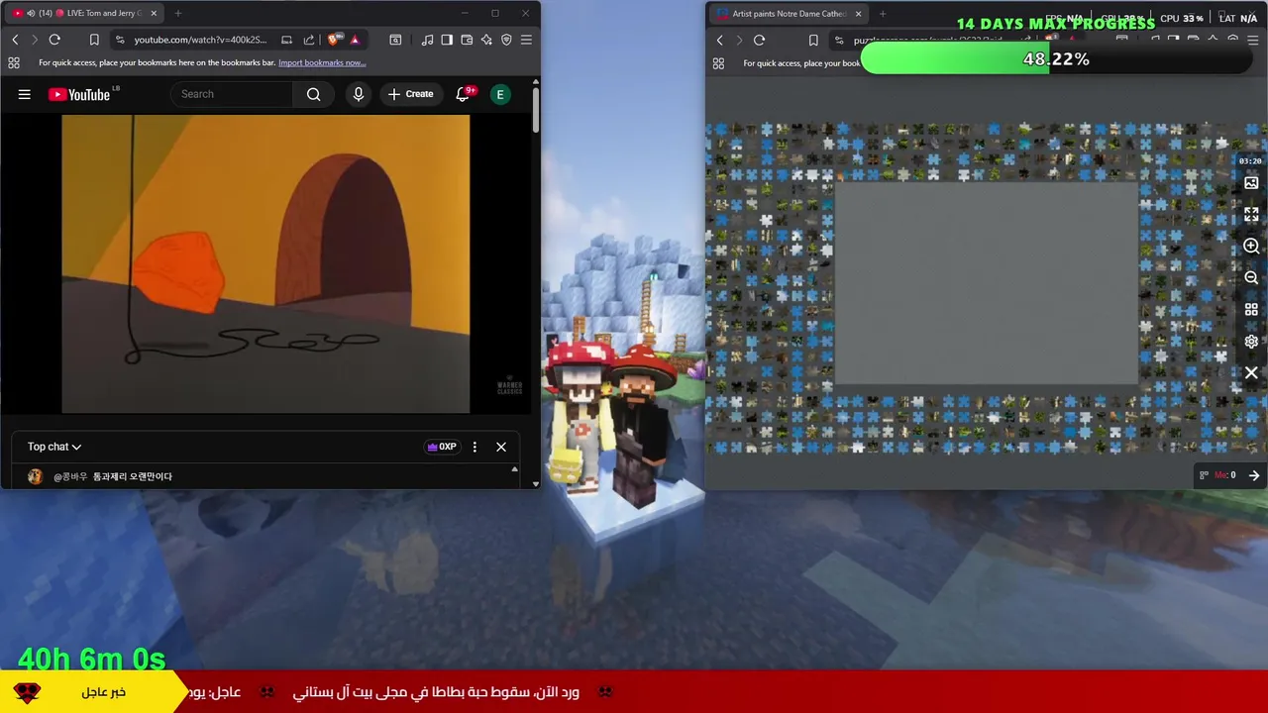The image size is (1268, 713).
Task: Open live chat three-dot options
Action: coord(475,447)
